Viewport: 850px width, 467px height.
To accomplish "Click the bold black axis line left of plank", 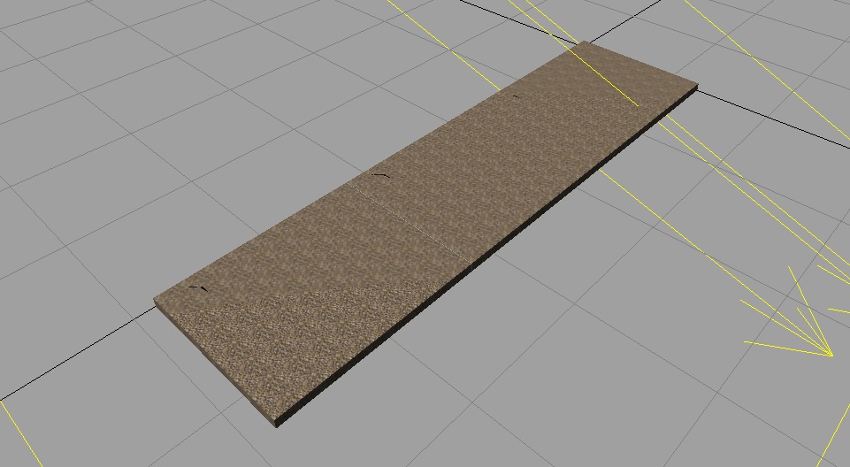I will pyautogui.click(x=77, y=355).
